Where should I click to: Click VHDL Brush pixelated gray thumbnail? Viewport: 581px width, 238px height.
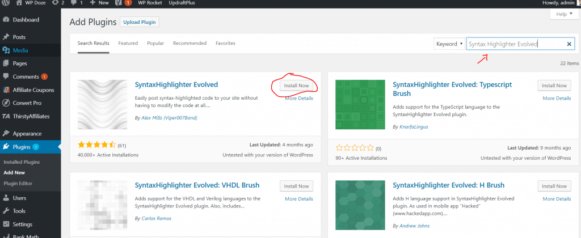103,205
